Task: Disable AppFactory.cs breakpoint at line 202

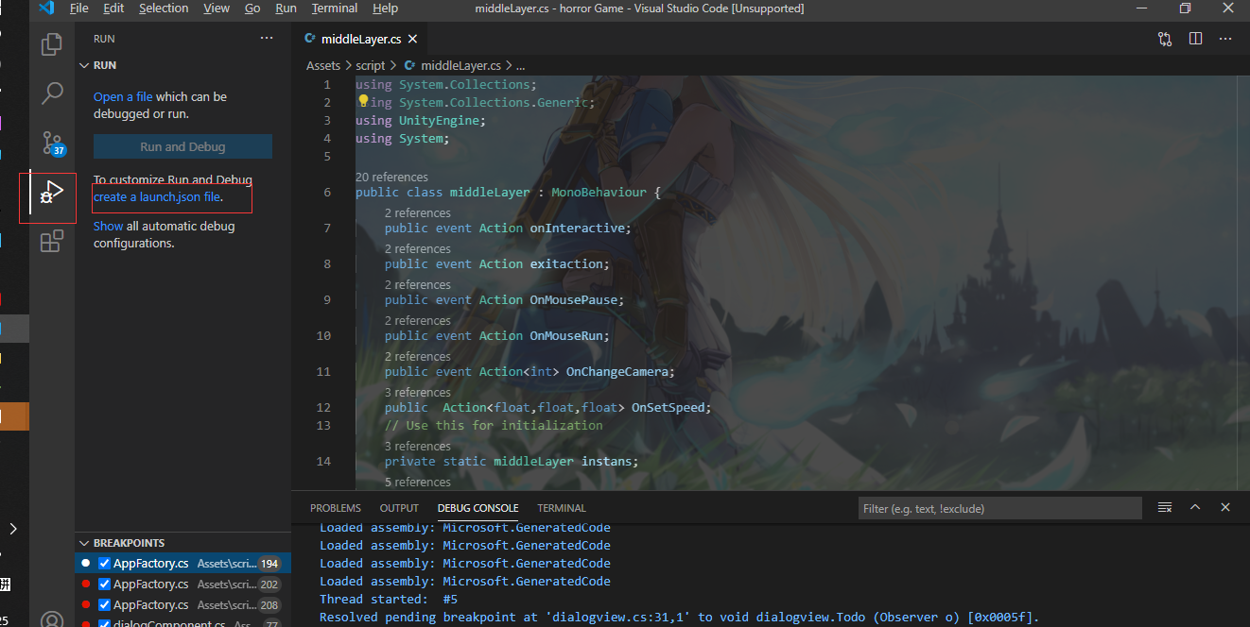Action: [x=105, y=585]
